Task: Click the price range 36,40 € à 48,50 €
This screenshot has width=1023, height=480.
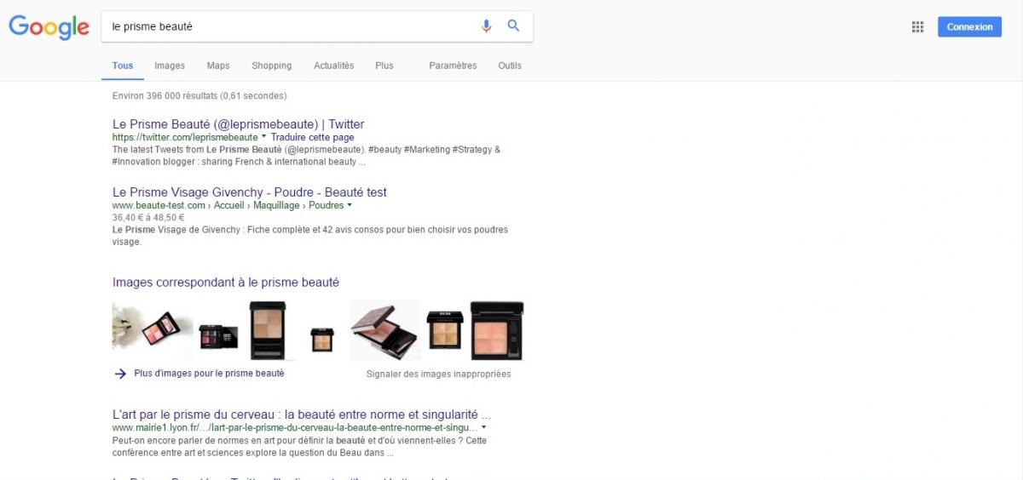Action: point(148,217)
